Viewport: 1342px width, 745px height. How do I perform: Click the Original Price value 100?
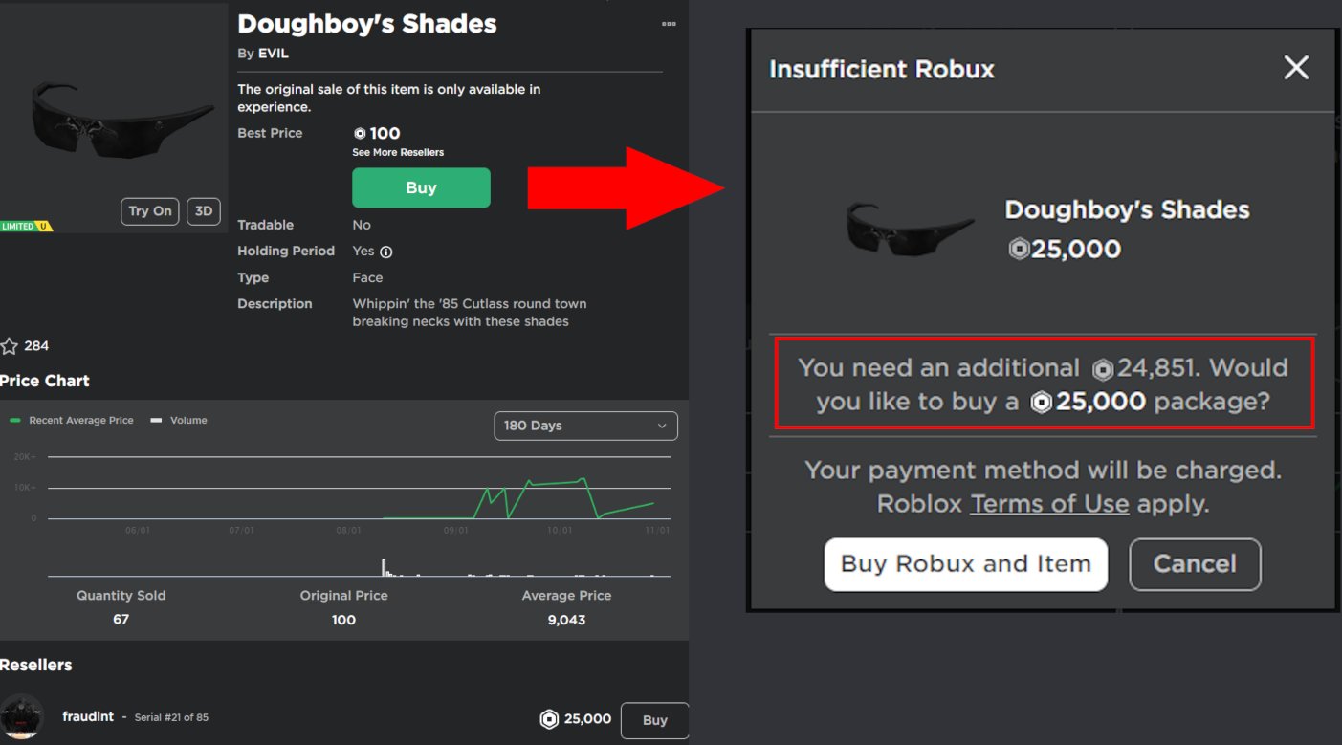tap(343, 620)
